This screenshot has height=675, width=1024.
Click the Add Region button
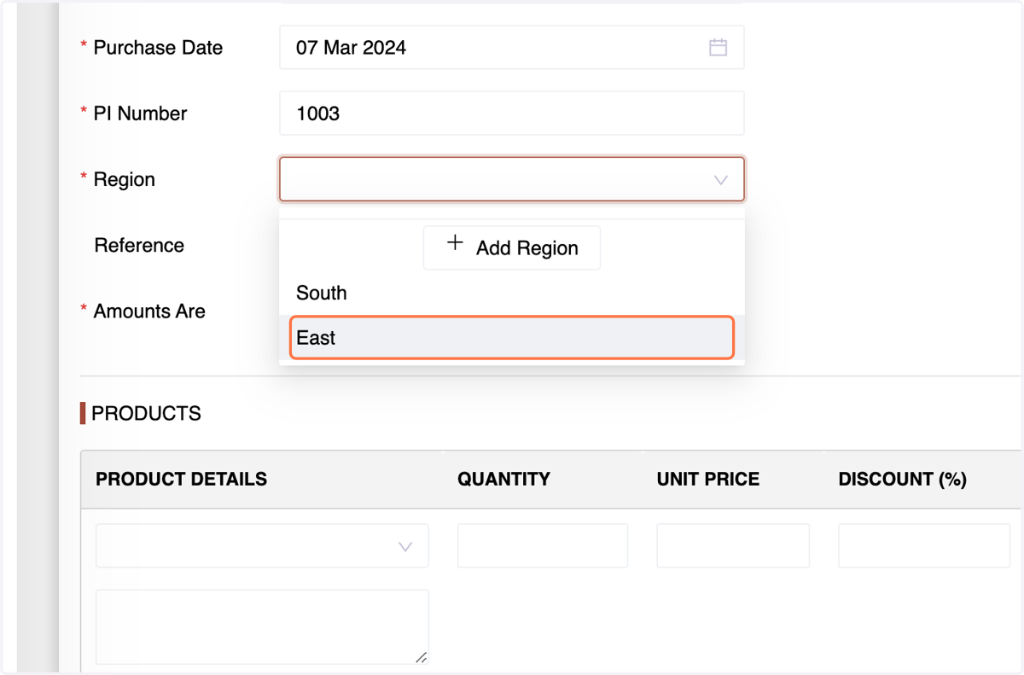coord(511,247)
